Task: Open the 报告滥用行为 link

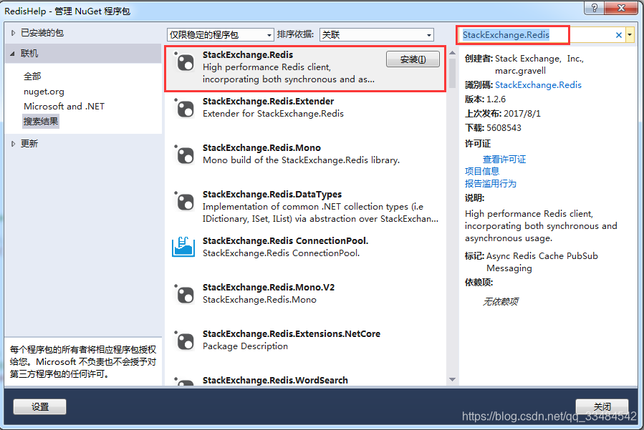Action: pyautogui.click(x=491, y=183)
